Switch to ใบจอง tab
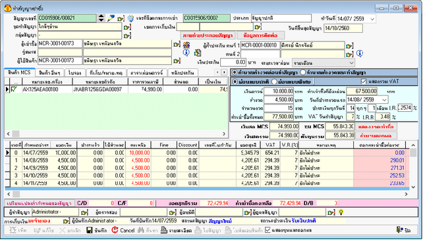423x240 pixels. [x=75, y=73]
